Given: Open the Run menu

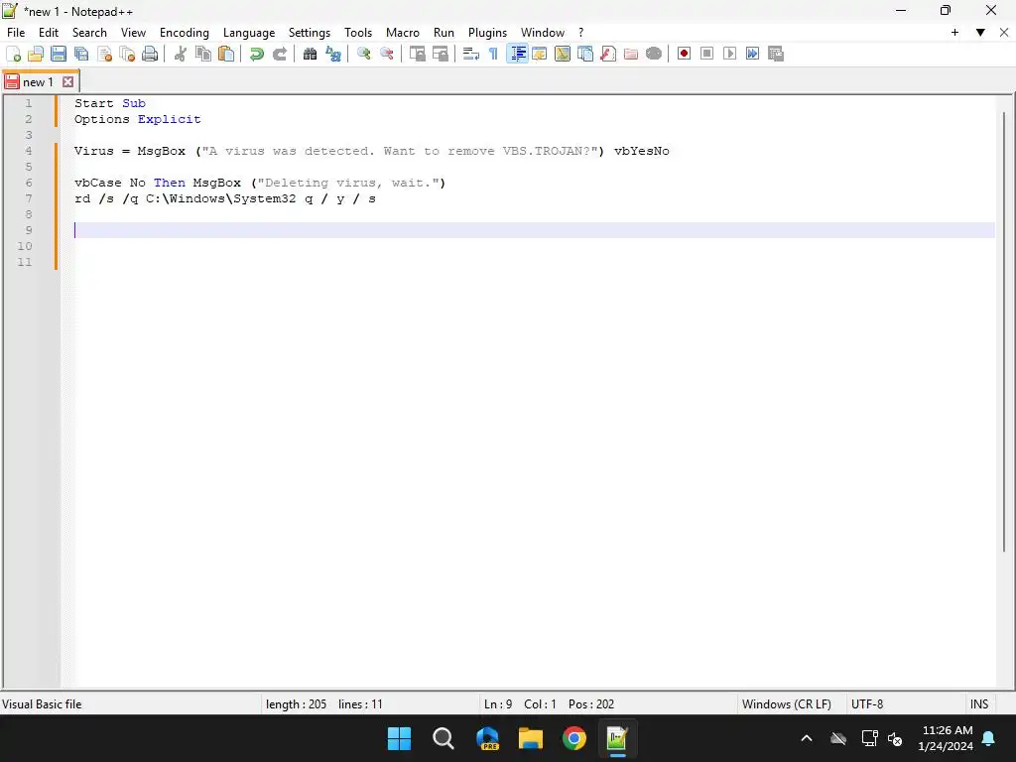Looking at the screenshot, I should [x=444, y=33].
